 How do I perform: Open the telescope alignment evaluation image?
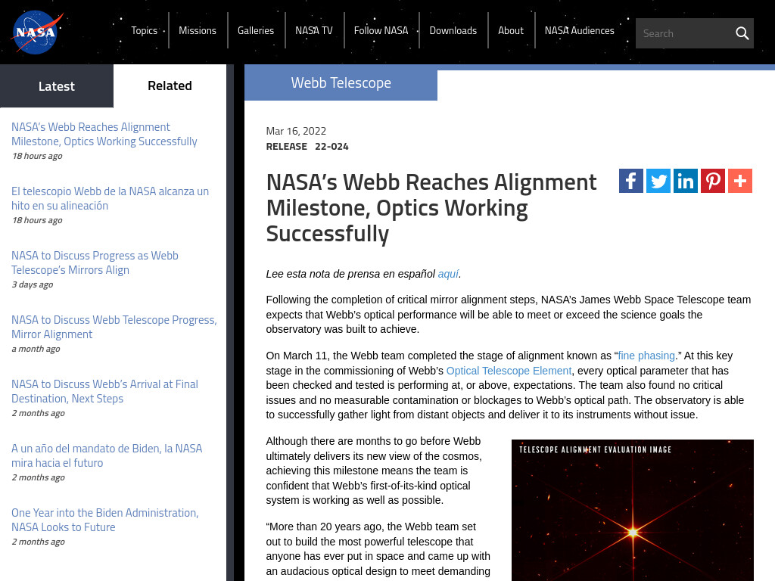click(x=633, y=510)
